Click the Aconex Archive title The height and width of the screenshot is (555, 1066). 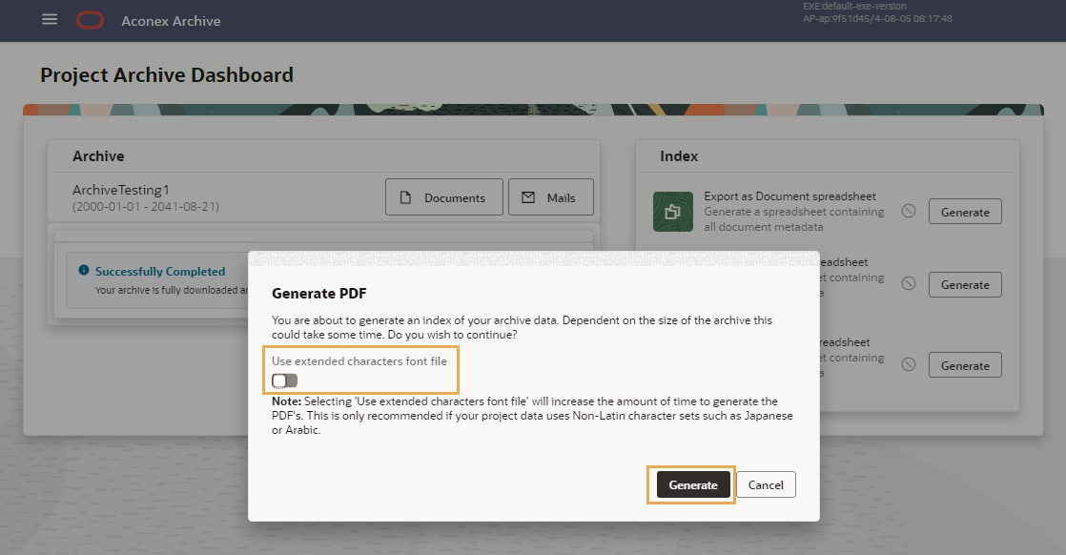[171, 21]
